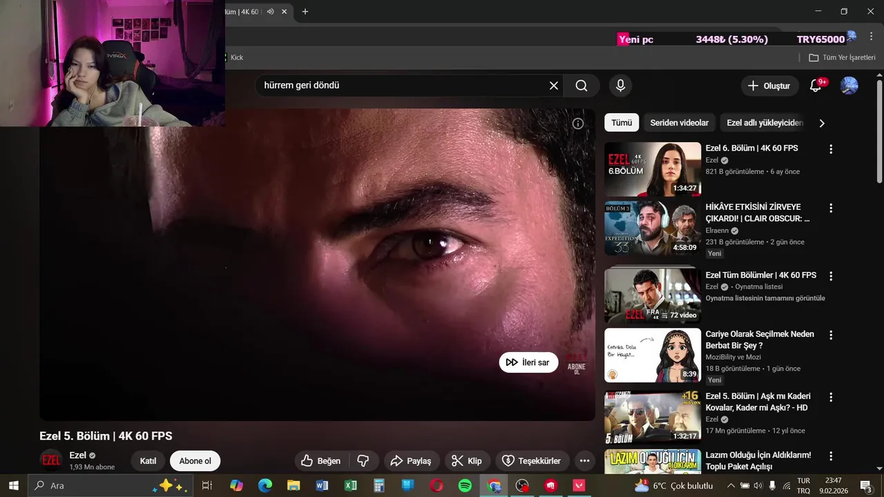The width and height of the screenshot is (884, 497).
Task: Close the current Bölüm 4K 60 tab
Action: coord(284,12)
